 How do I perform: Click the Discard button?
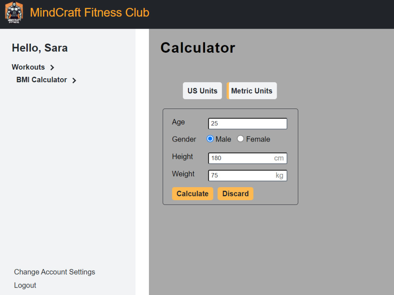236,194
